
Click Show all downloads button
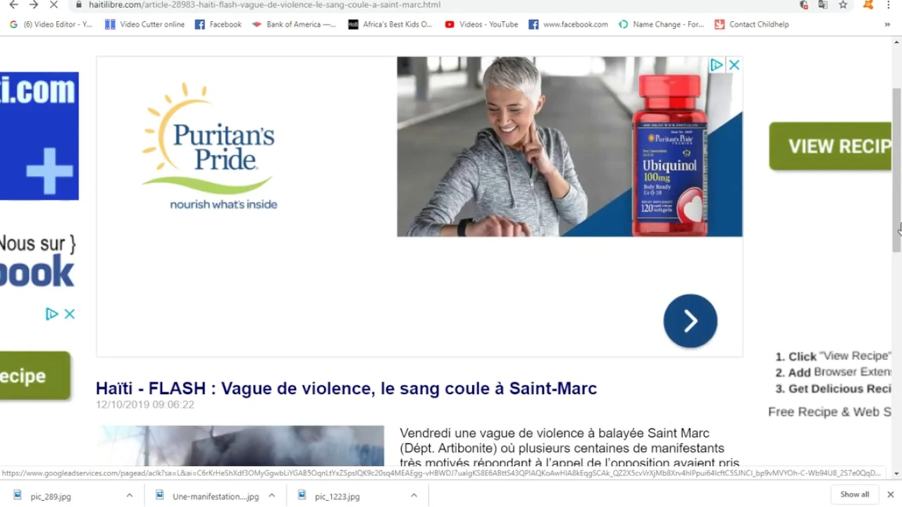[x=855, y=494]
